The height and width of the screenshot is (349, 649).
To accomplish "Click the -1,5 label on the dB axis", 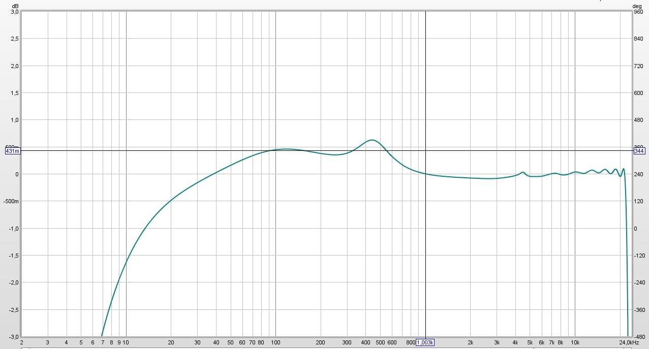I will 14,256.
